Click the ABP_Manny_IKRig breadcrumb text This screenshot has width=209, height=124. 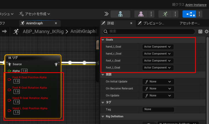pyautogui.click(x=43, y=32)
